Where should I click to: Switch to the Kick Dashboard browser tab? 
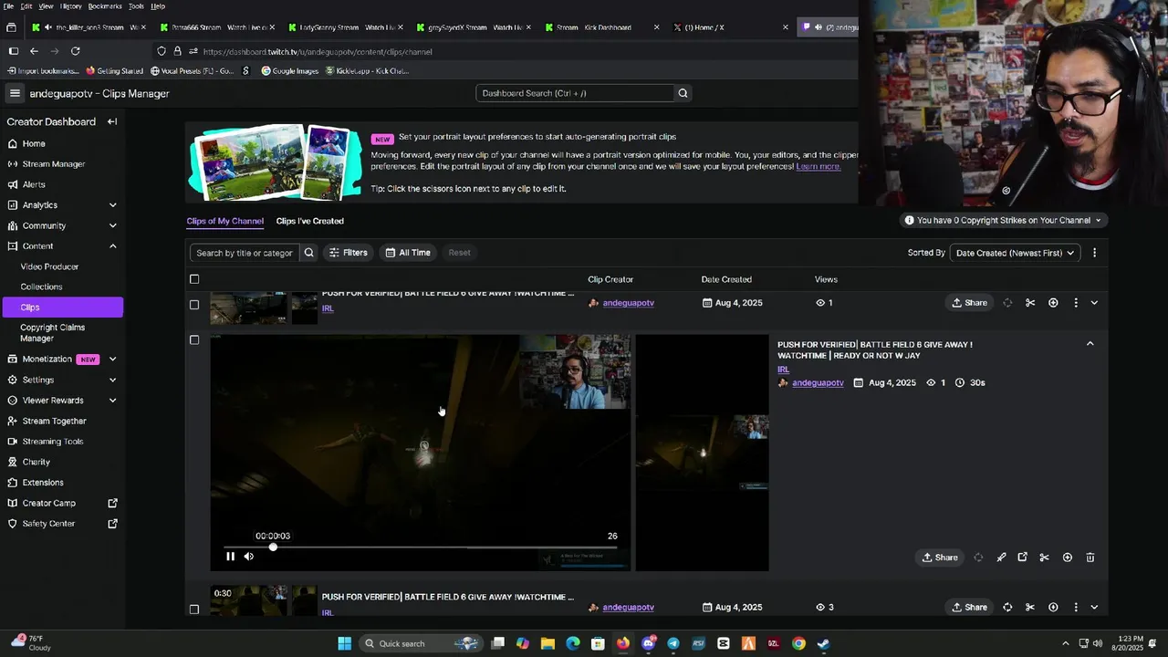point(601,27)
